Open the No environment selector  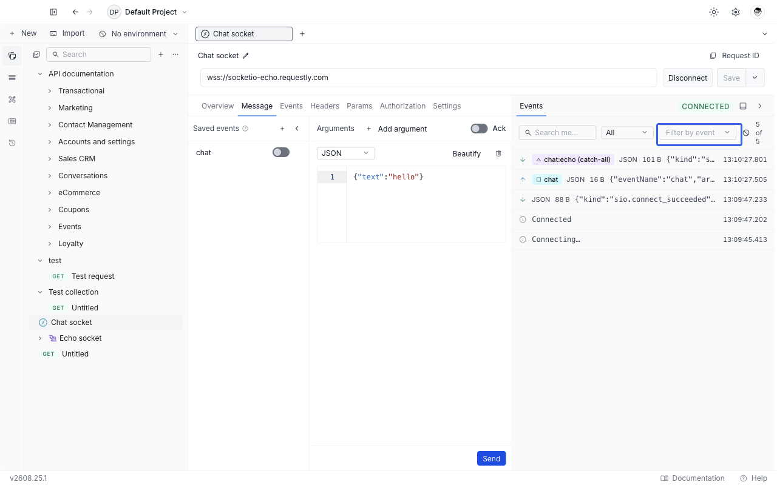(139, 34)
